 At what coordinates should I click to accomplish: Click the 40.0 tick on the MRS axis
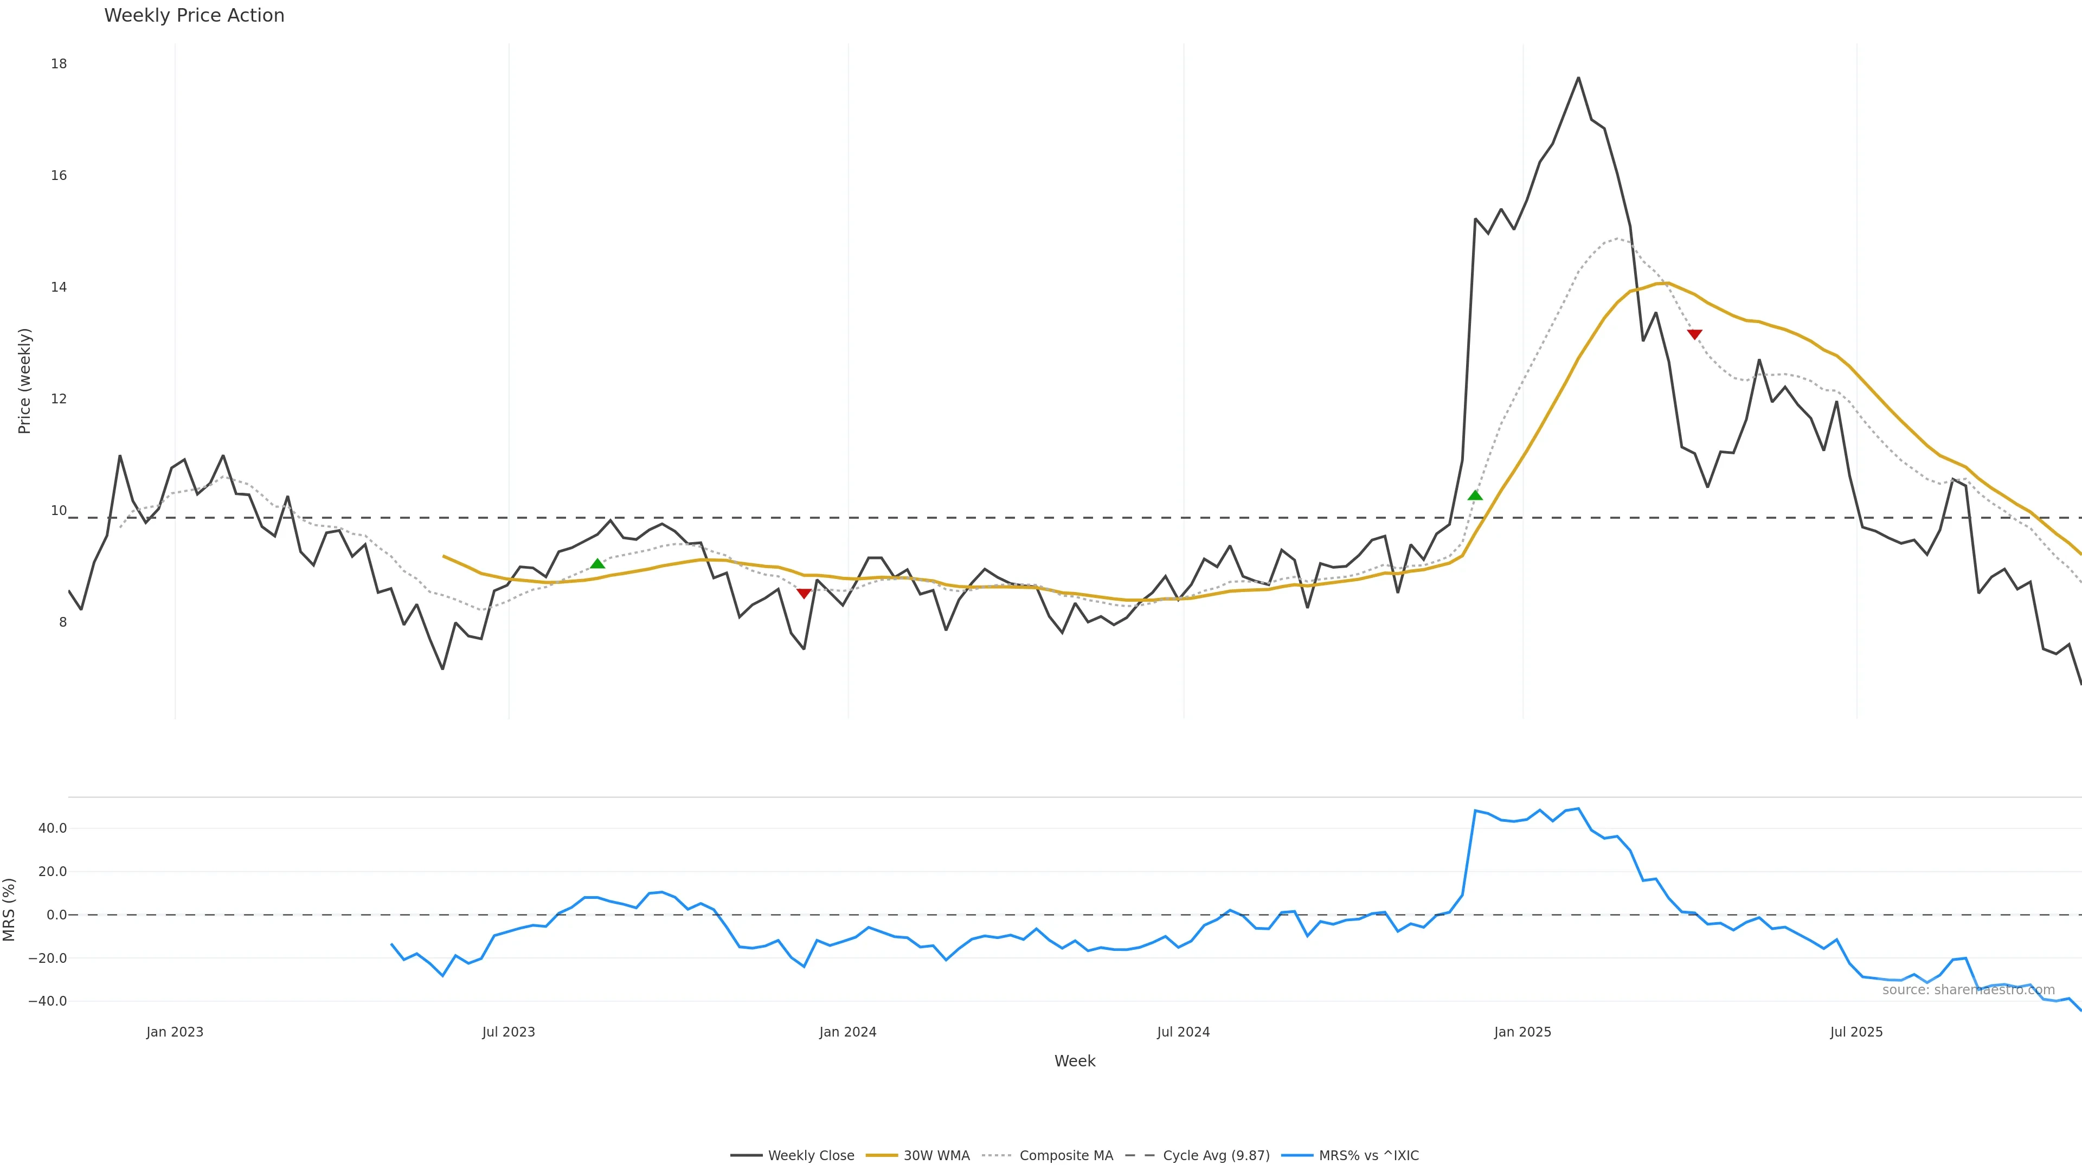(x=52, y=828)
